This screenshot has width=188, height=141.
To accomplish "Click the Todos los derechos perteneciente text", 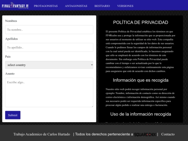I will 104,134.
